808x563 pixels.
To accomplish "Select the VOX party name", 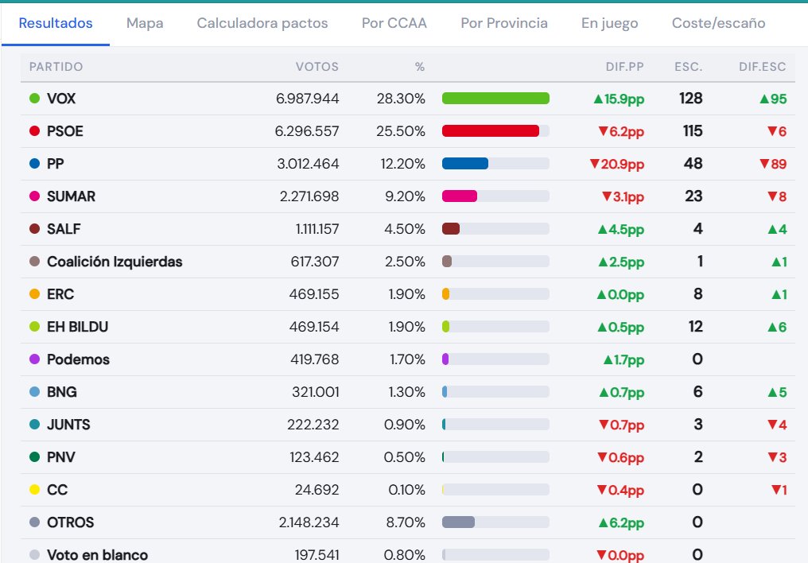I will (61, 99).
